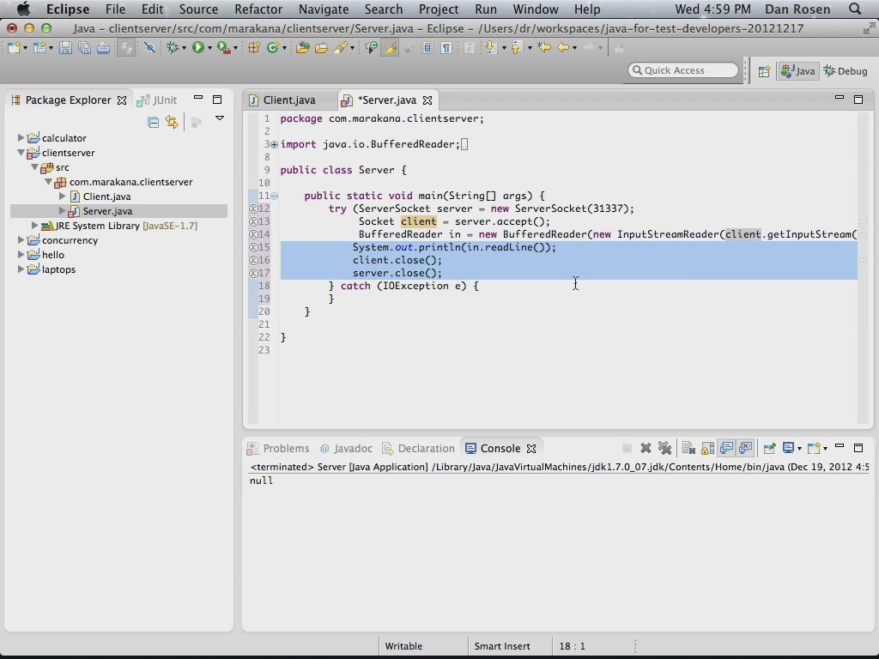Collapse the clientserver project
Screen dimensions: 879x659
21,153
